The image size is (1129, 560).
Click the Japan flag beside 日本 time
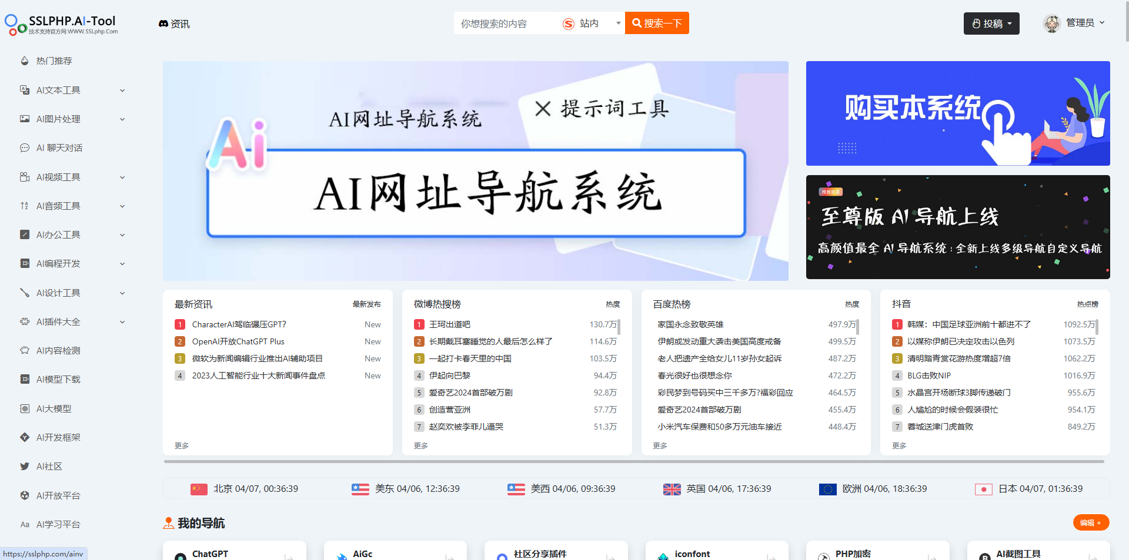[984, 489]
